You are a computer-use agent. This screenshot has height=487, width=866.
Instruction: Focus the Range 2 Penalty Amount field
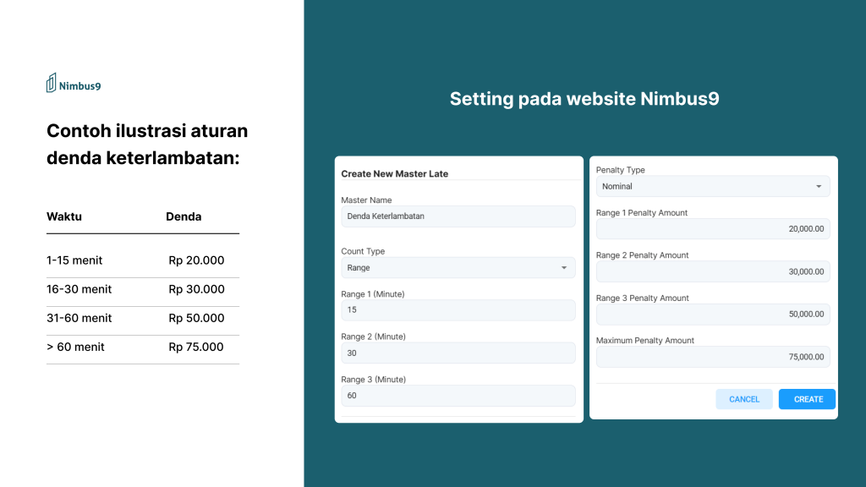[x=713, y=271]
